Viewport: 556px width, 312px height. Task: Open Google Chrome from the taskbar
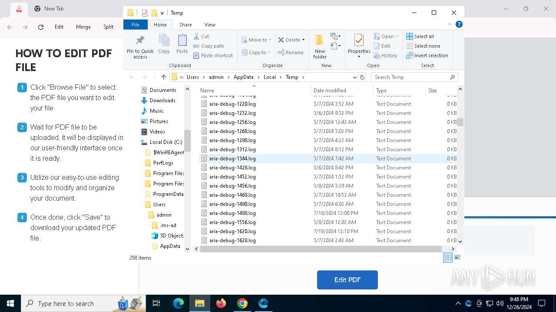(x=242, y=303)
